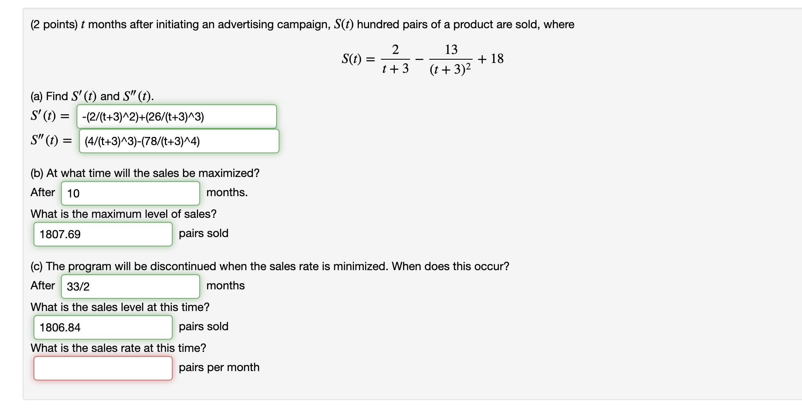802x414 pixels.
Task: Click the question text for part (a)
Action: (91, 96)
